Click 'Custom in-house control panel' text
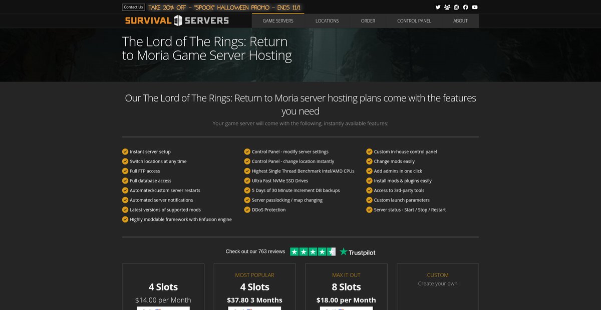The width and height of the screenshot is (601, 310). pyautogui.click(x=406, y=151)
